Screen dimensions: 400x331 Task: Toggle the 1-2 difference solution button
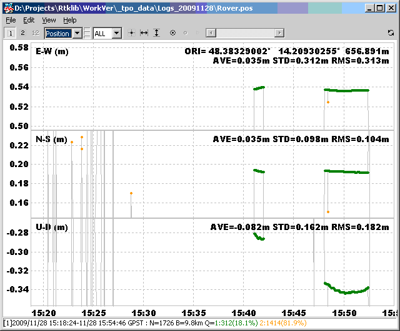click(x=36, y=32)
